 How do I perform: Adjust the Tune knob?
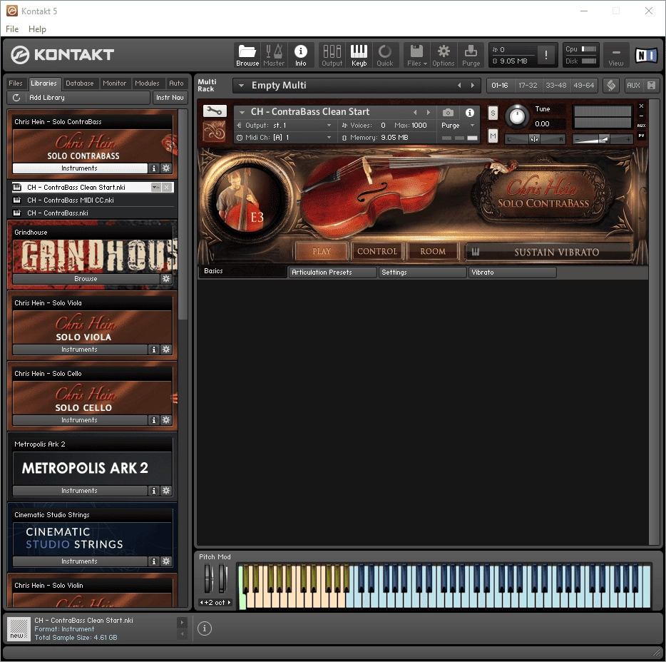point(517,116)
